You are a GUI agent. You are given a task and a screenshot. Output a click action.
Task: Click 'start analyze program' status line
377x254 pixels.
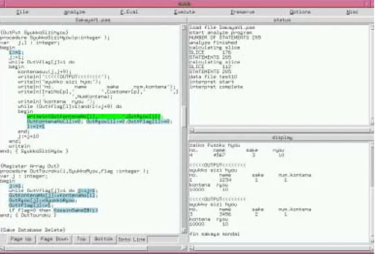coord(221,32)
